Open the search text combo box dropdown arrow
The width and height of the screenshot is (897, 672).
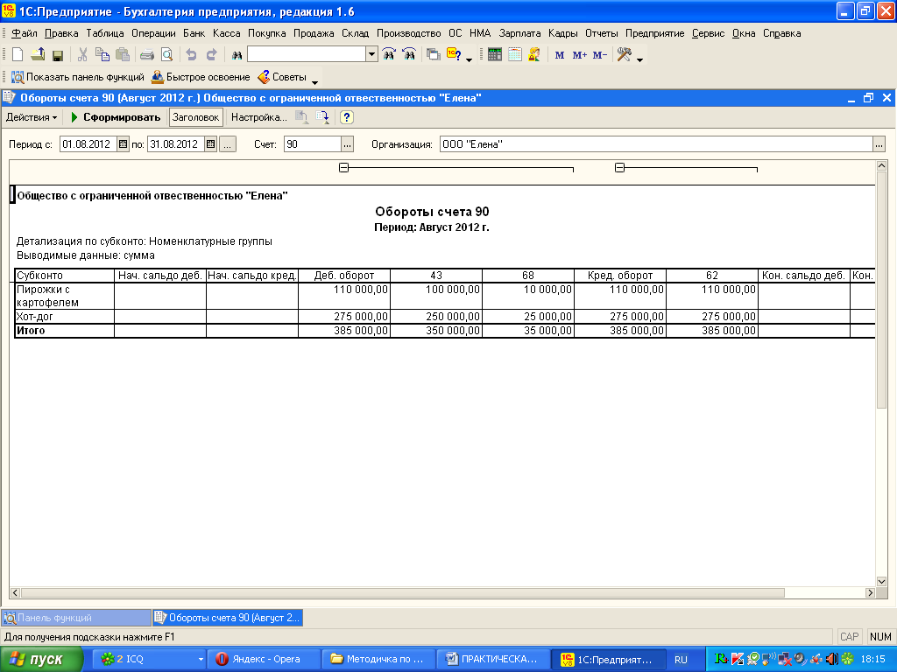[371, 54]
